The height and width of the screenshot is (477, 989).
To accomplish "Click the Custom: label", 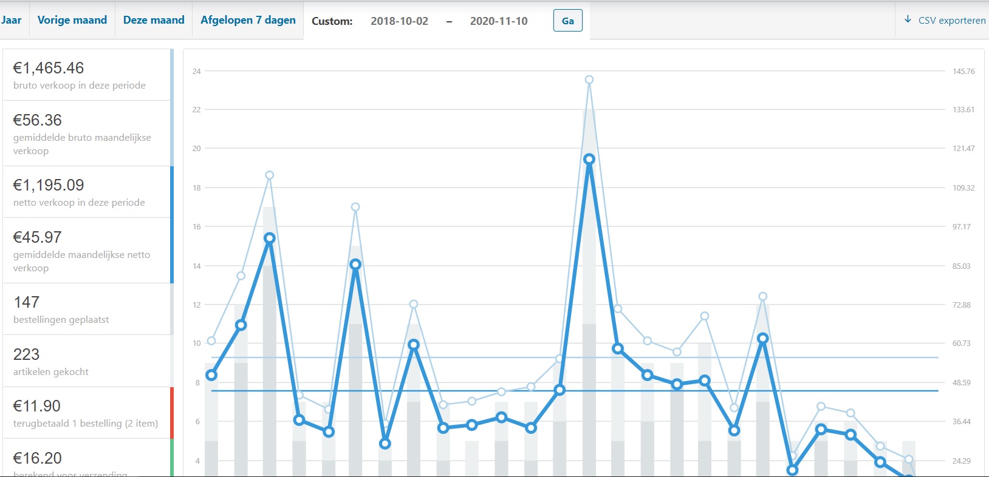I will coord(332,21).
